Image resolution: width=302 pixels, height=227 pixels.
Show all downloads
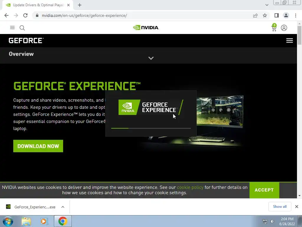(280, 207)
